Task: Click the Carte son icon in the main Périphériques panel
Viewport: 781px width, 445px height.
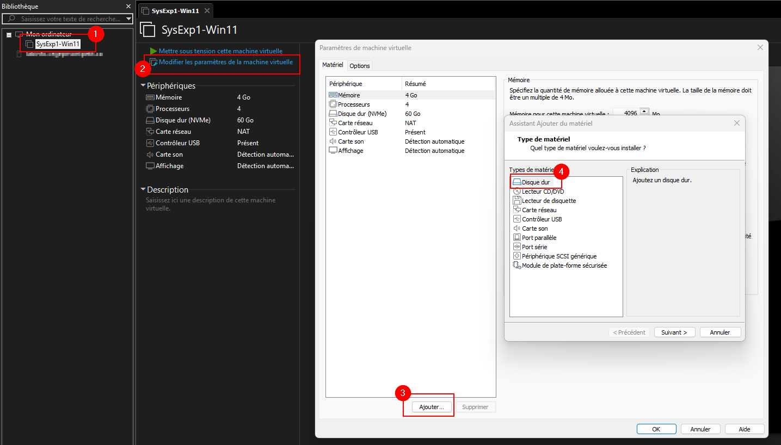Action: tap(150, 154)
